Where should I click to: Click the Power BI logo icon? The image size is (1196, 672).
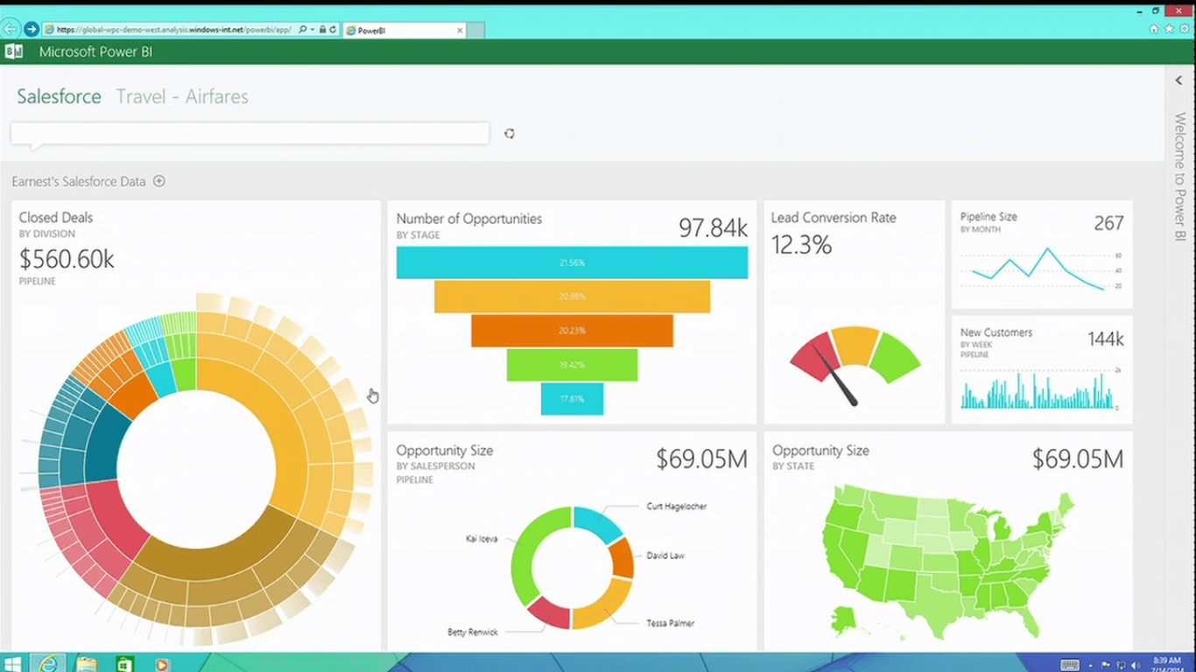click(13, 52)
